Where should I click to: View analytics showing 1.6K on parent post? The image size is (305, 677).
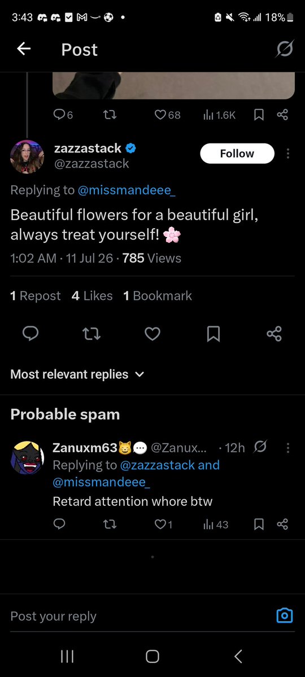point(220,115)
